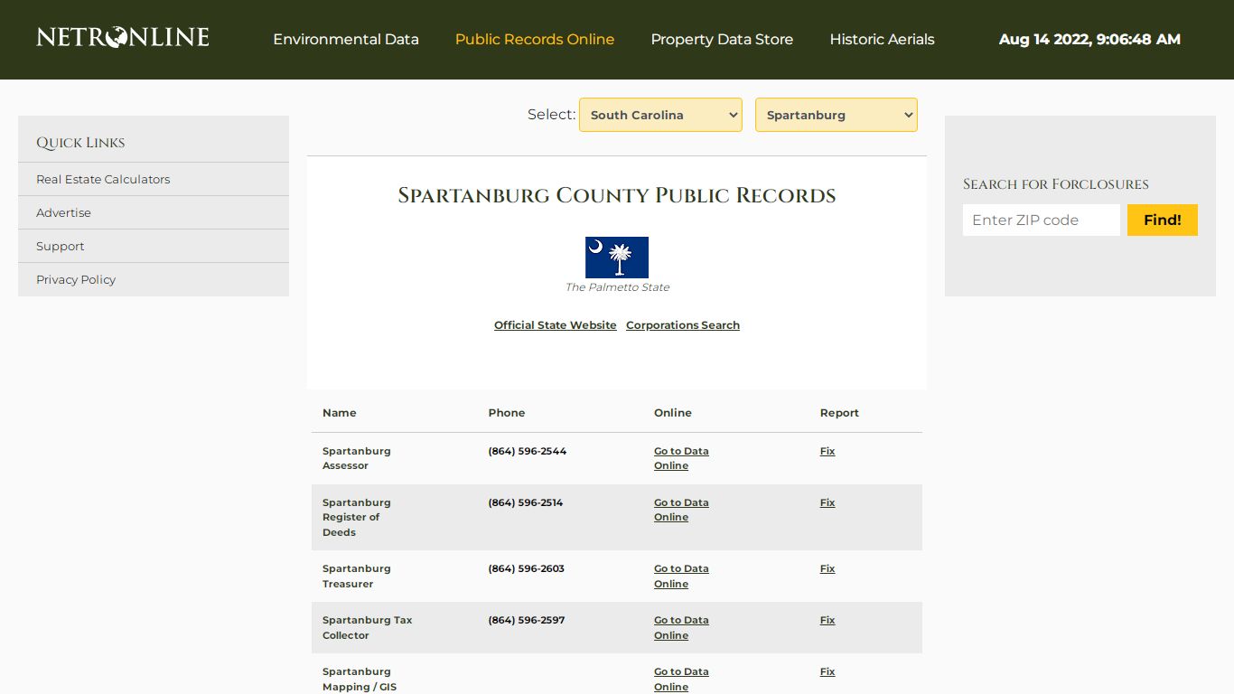The width and height of the screenshot is (1234, 694).
Task: Open the Privacy Policy quick link
Action: click(76, 279)
